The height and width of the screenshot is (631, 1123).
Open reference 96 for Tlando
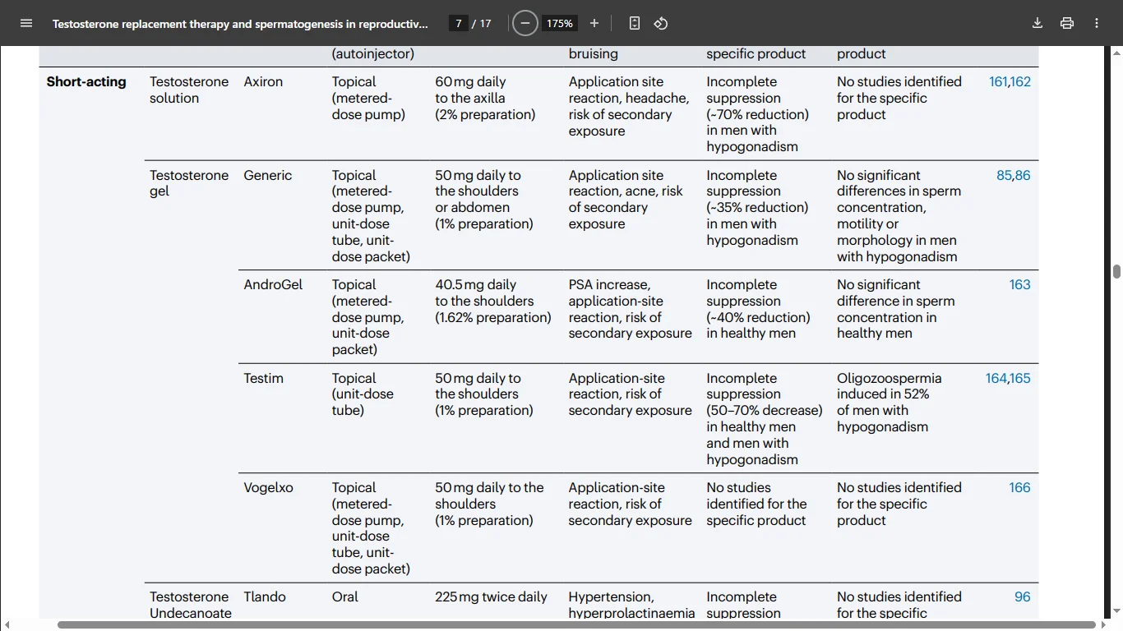tap(1022, 596)
